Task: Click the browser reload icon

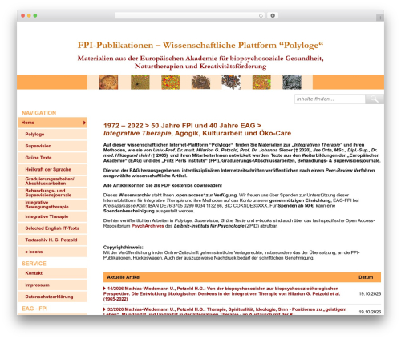Action: (261, 15)
